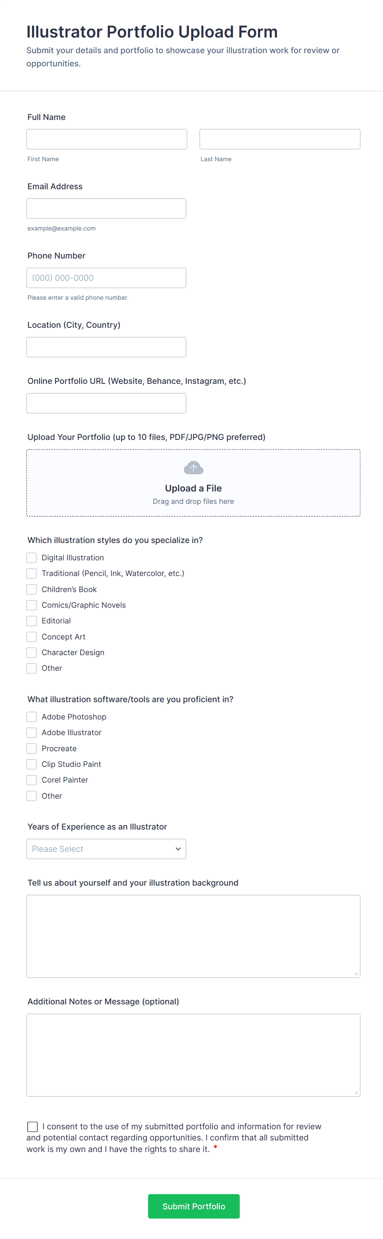This screenshot has width=383, height=1239.
Task: Click the Years of Experience dropdown chevron
Action: tap(178, 849)
